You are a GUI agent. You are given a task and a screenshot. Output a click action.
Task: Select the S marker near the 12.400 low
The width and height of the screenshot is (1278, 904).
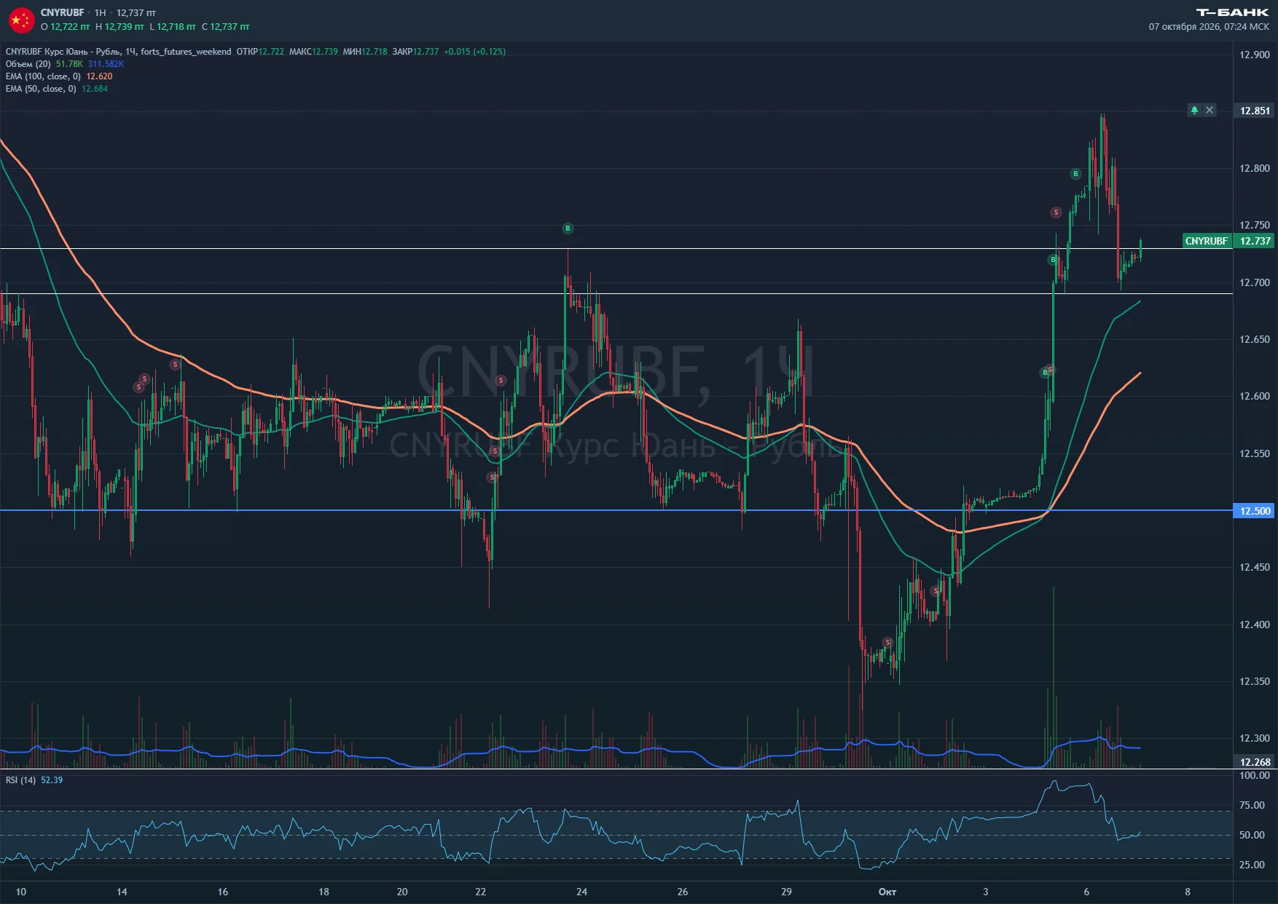click(887, 642)
